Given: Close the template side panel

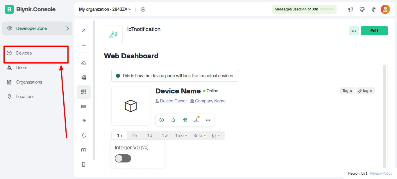Looking at the screenshot, I should pos(84,30).
